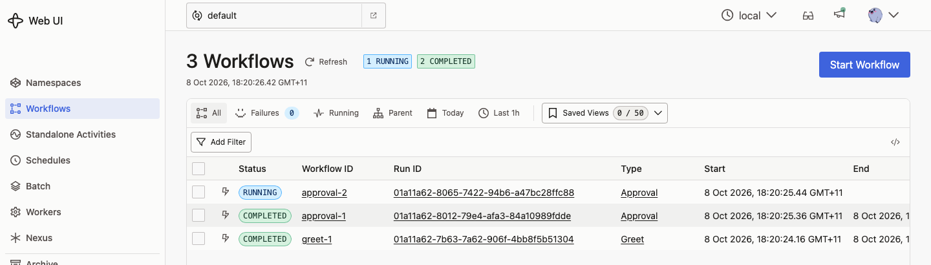The image size is (931, 265).
Task: Click the Approval type in approval-1 row
Action: (x=639, y=216)
